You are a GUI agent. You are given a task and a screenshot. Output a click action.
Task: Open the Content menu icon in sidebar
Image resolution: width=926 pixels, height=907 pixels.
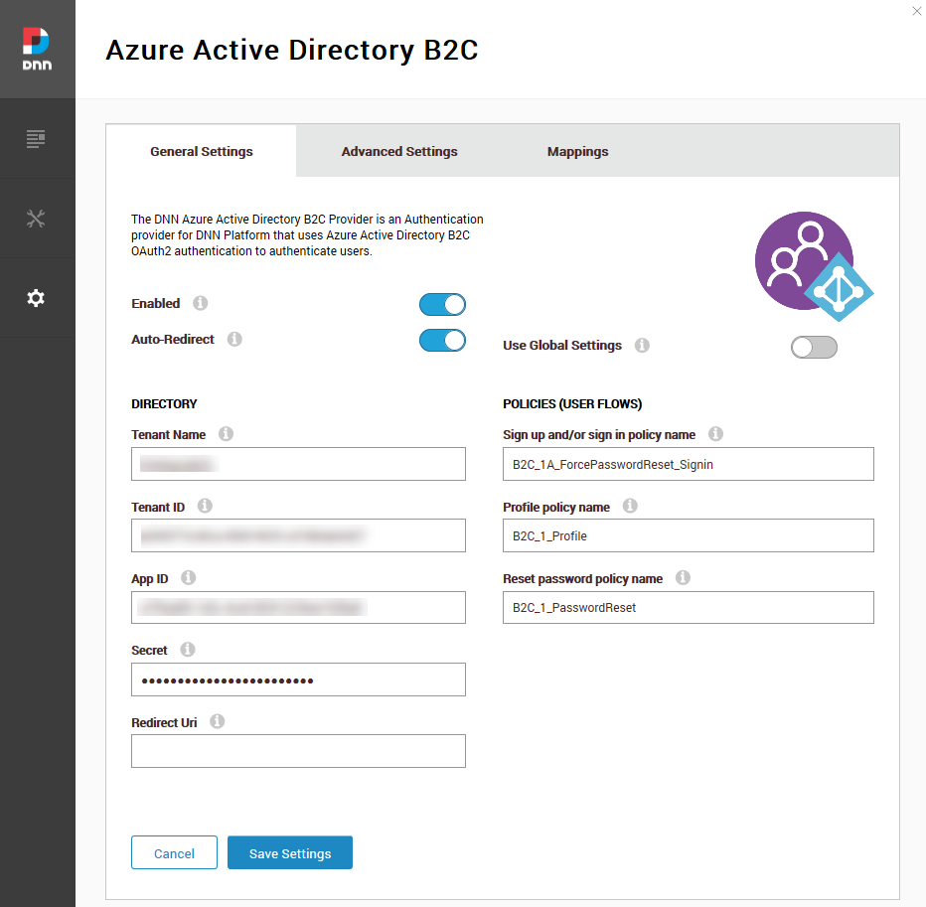36,139
